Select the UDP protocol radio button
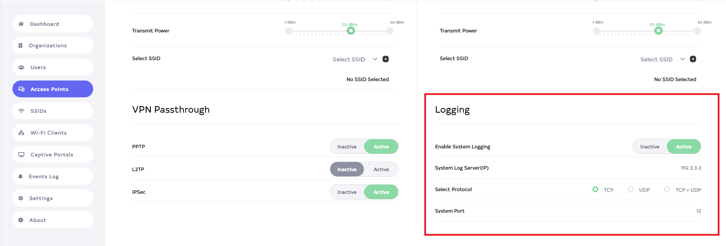The width and height of the screenshot is (726, 246). click(631, 189)
